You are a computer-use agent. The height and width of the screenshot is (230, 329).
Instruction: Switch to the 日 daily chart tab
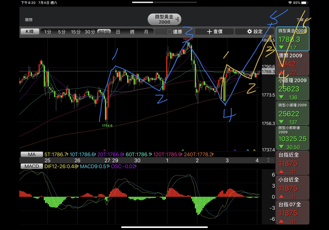118,32
